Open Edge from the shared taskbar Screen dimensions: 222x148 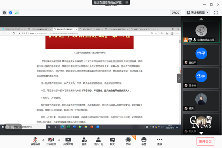(63, 127)
